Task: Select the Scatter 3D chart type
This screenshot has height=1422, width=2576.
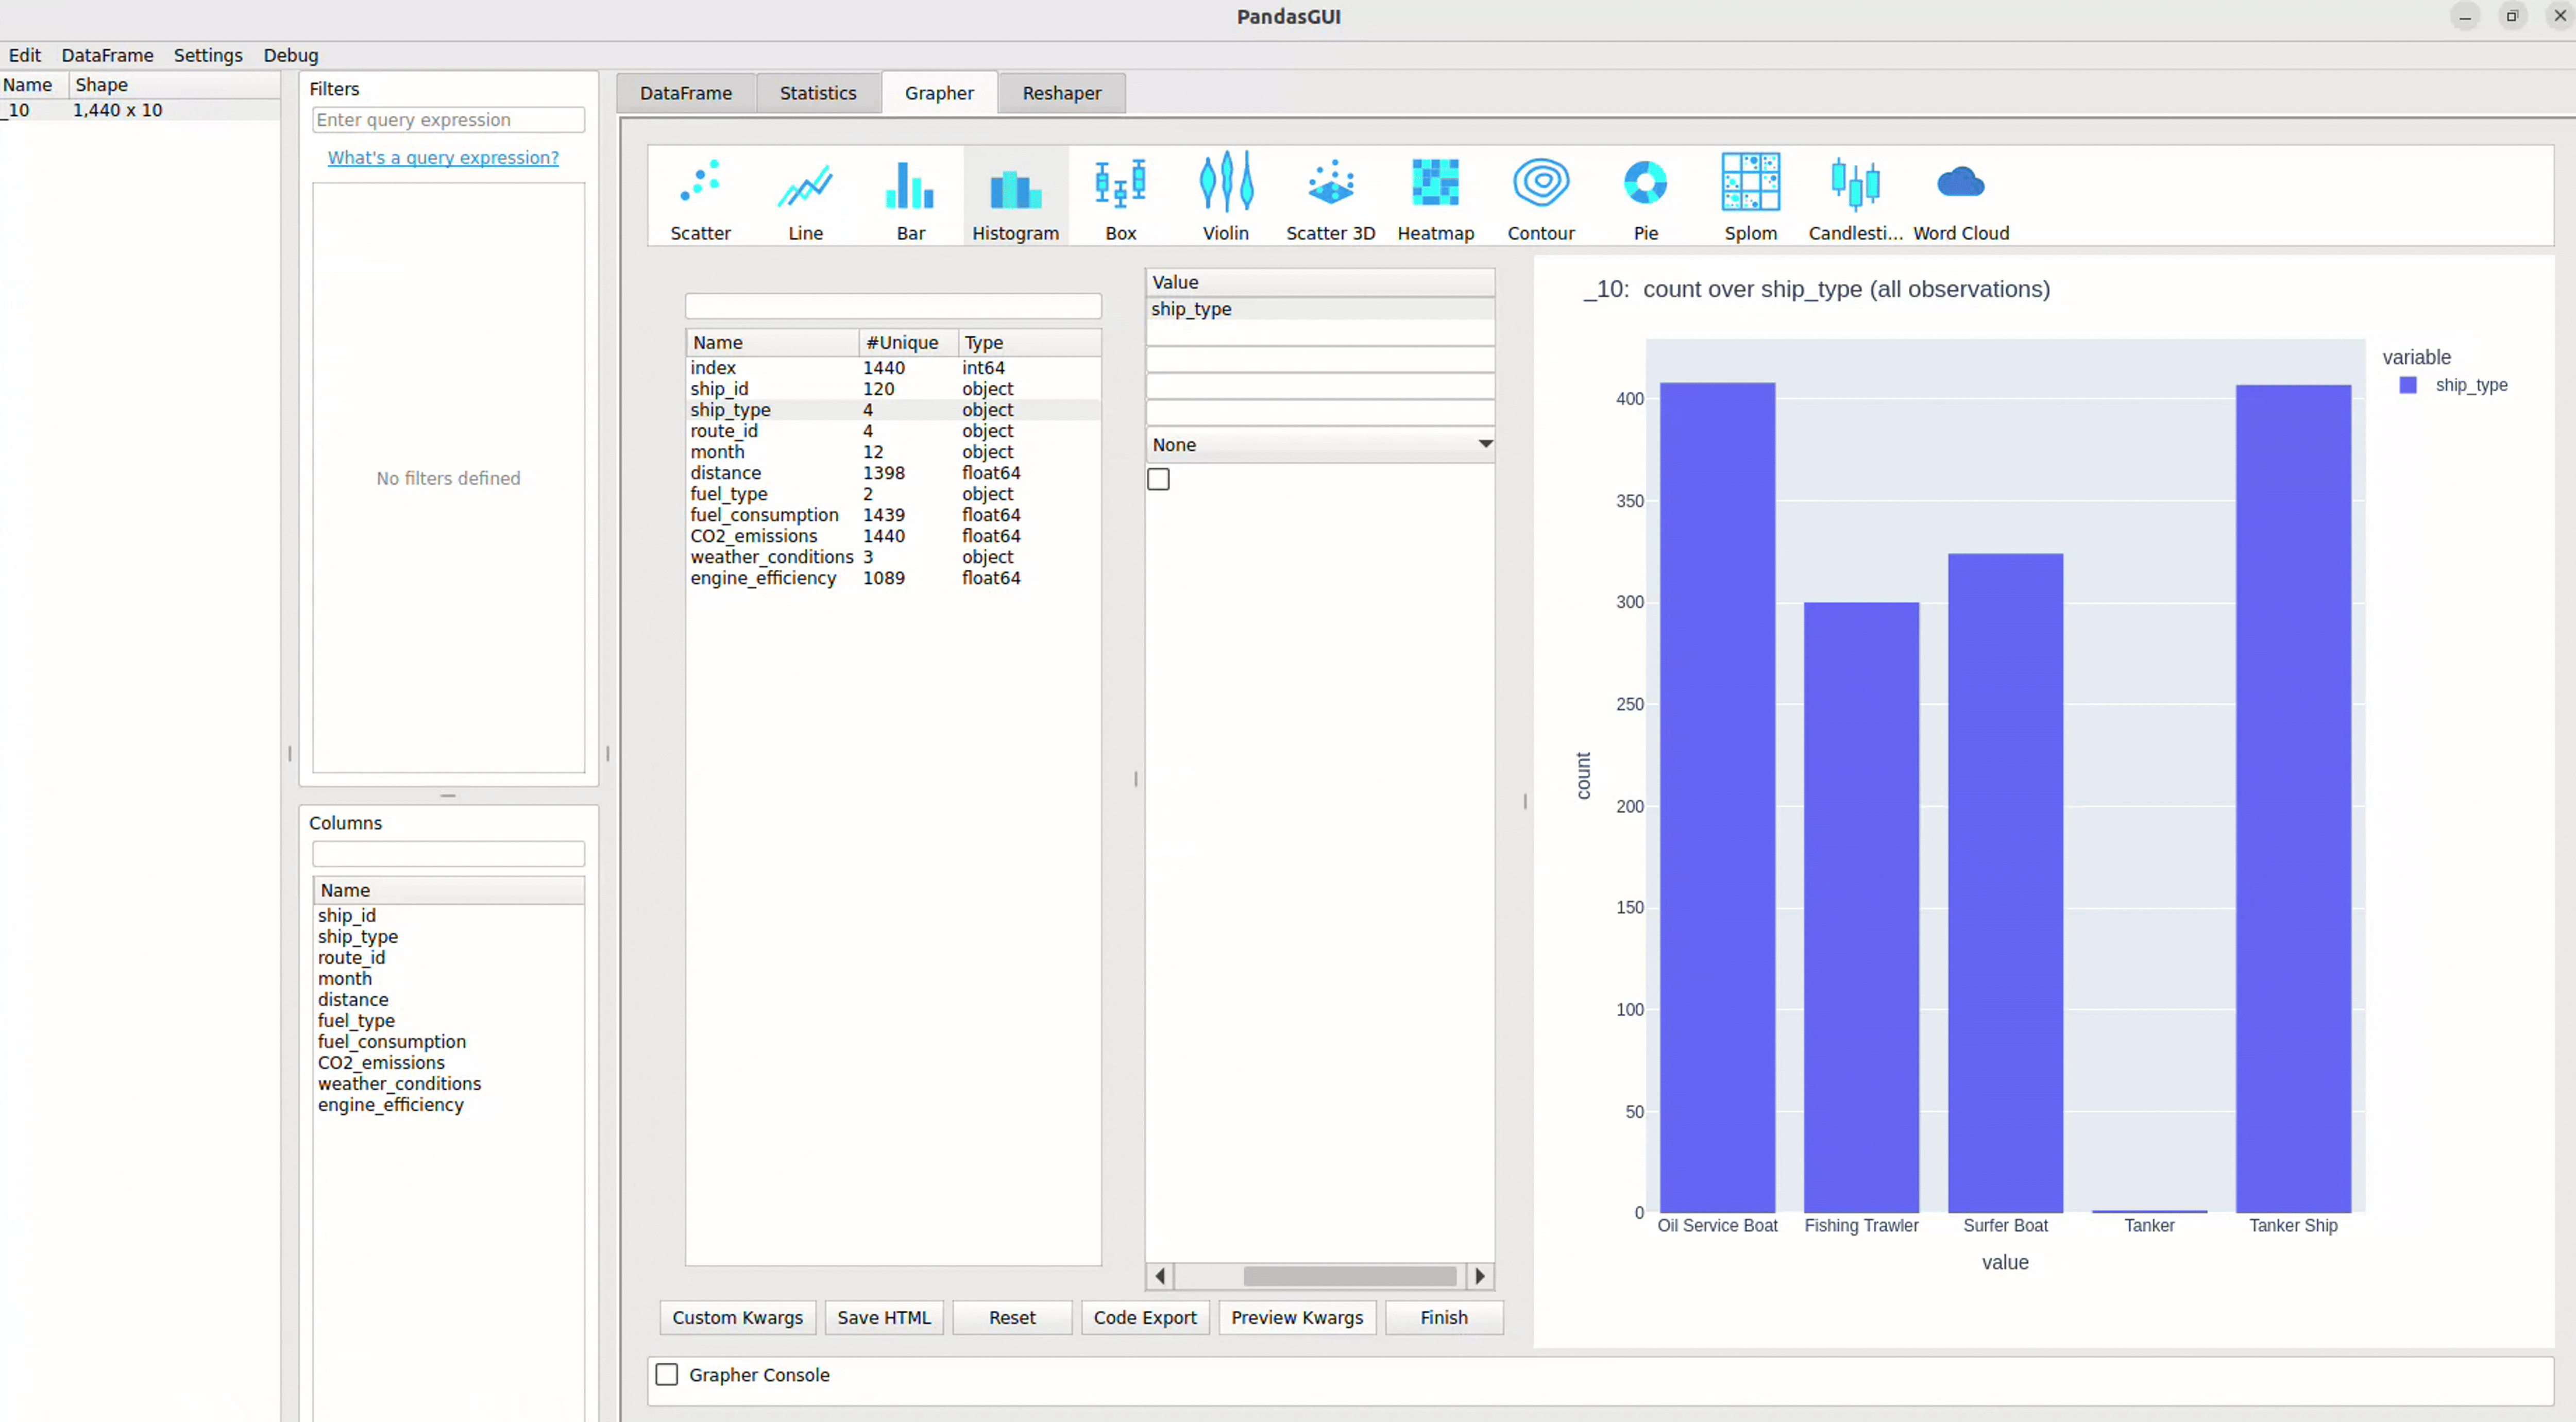Action: coord(1330,196)
